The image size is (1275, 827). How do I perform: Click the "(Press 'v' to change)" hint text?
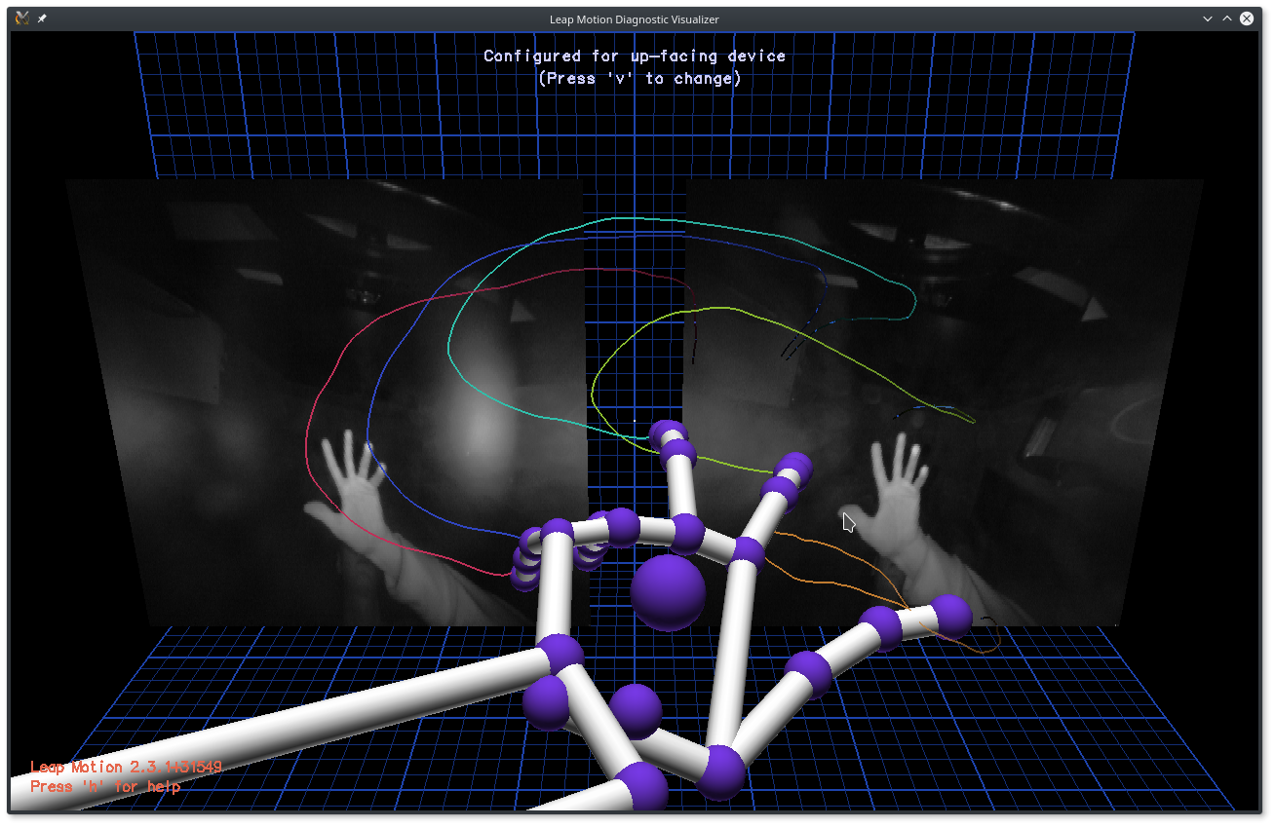[639, 78]
